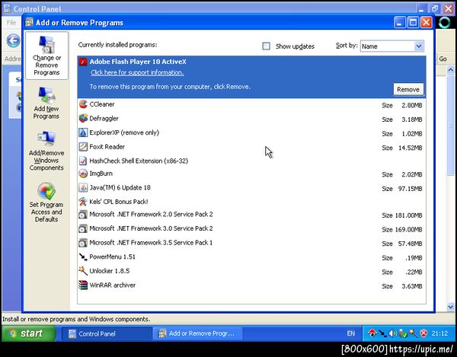The height and width of the screenshot is (357, 457).
Task: Click the PowerMenu 1.51 icon
Action: tap(83, 257)
